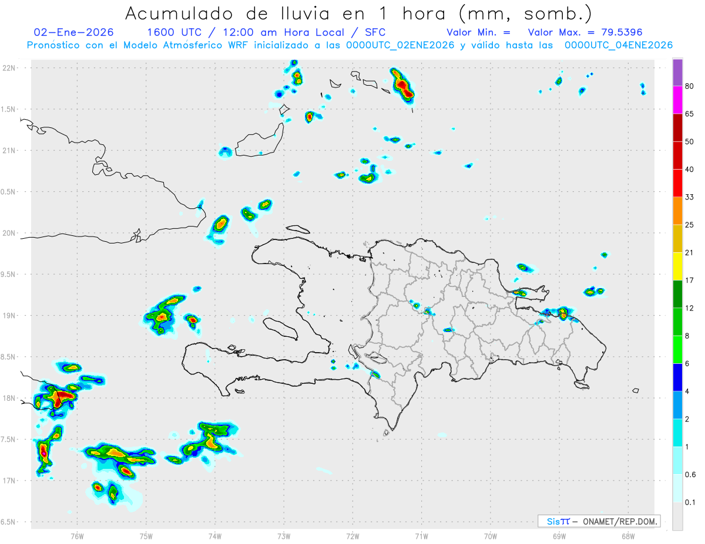Select the magenta legend swatch between 65 and 80
Image resolution: width=705 pixels, height=544 pixels.
[x=677, y=100]
